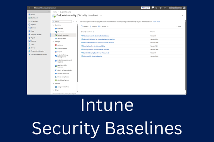Select Security baselines menu item
This screenshot has width=214, height=142.
point(63,35)
